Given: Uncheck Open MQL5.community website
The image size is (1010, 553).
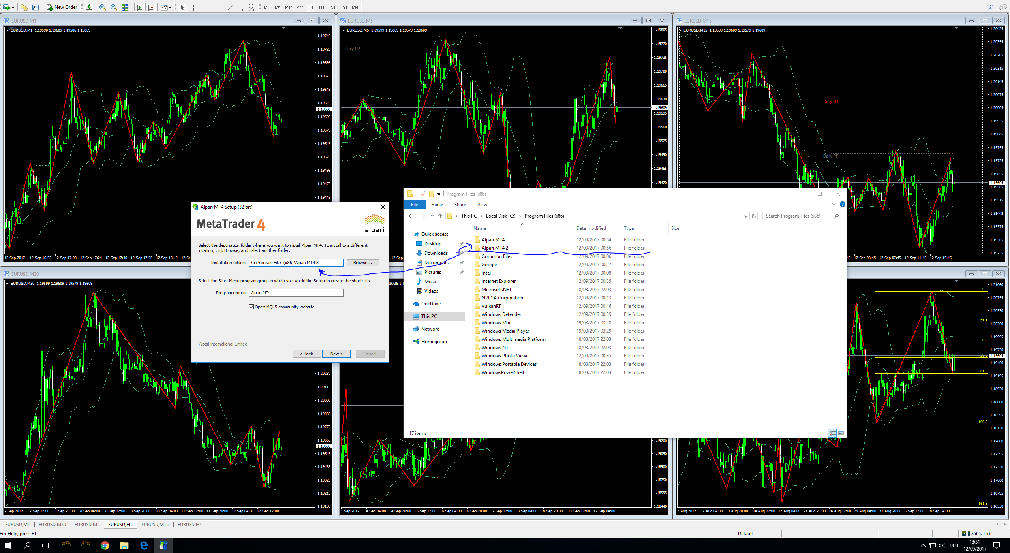Looking at the screenshot, I should point(251,307).
